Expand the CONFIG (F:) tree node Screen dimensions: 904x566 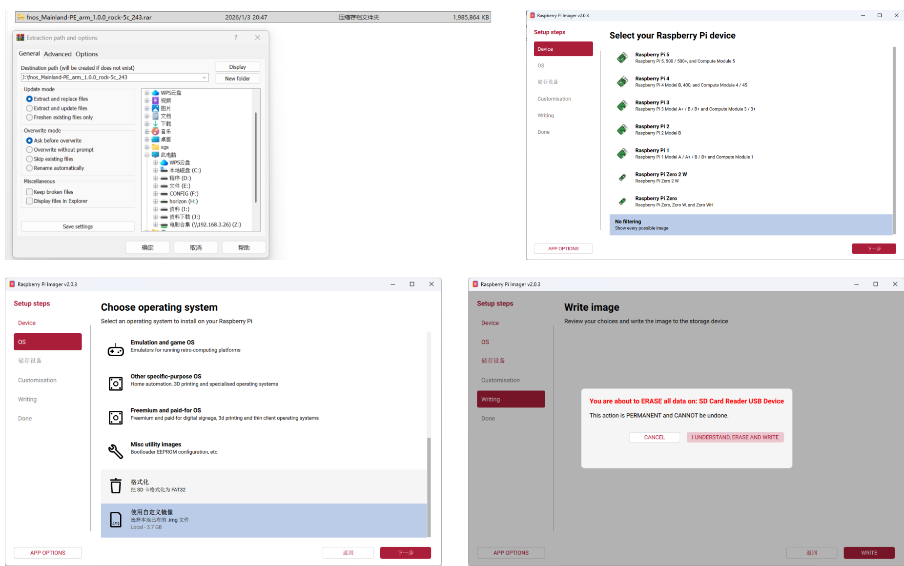coord(156,194)
